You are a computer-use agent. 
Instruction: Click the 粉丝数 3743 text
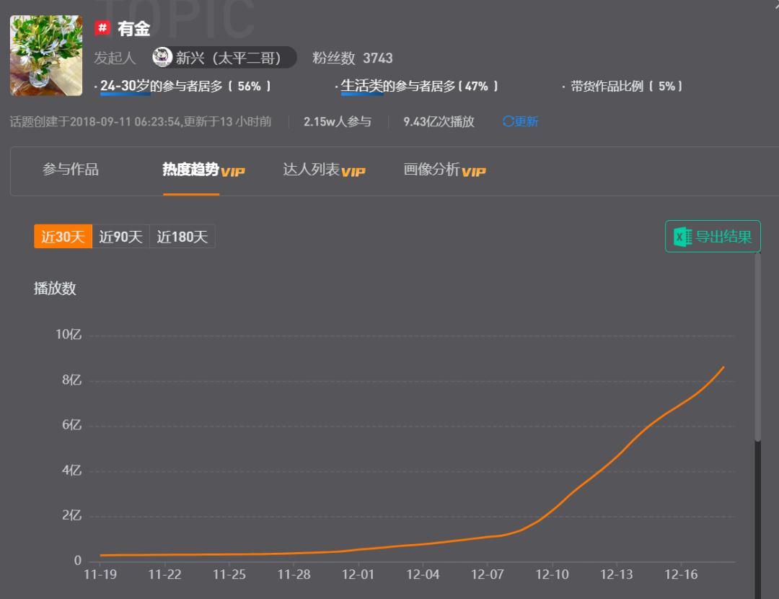pyautogui.click(x=352, y=58)
